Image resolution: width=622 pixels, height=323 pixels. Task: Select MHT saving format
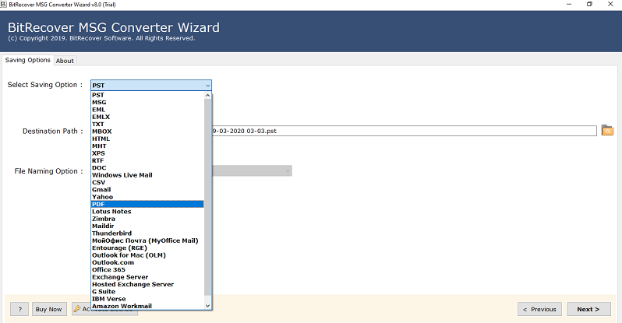147,146
